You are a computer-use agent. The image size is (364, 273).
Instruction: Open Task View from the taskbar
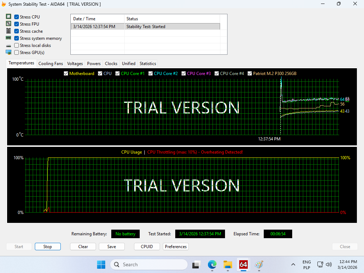pyautogui.click(x=196, y=264)
